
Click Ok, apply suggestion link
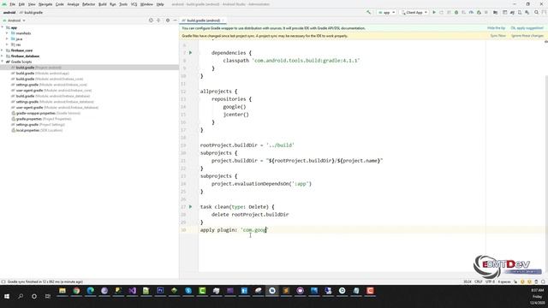coord(527,28)
